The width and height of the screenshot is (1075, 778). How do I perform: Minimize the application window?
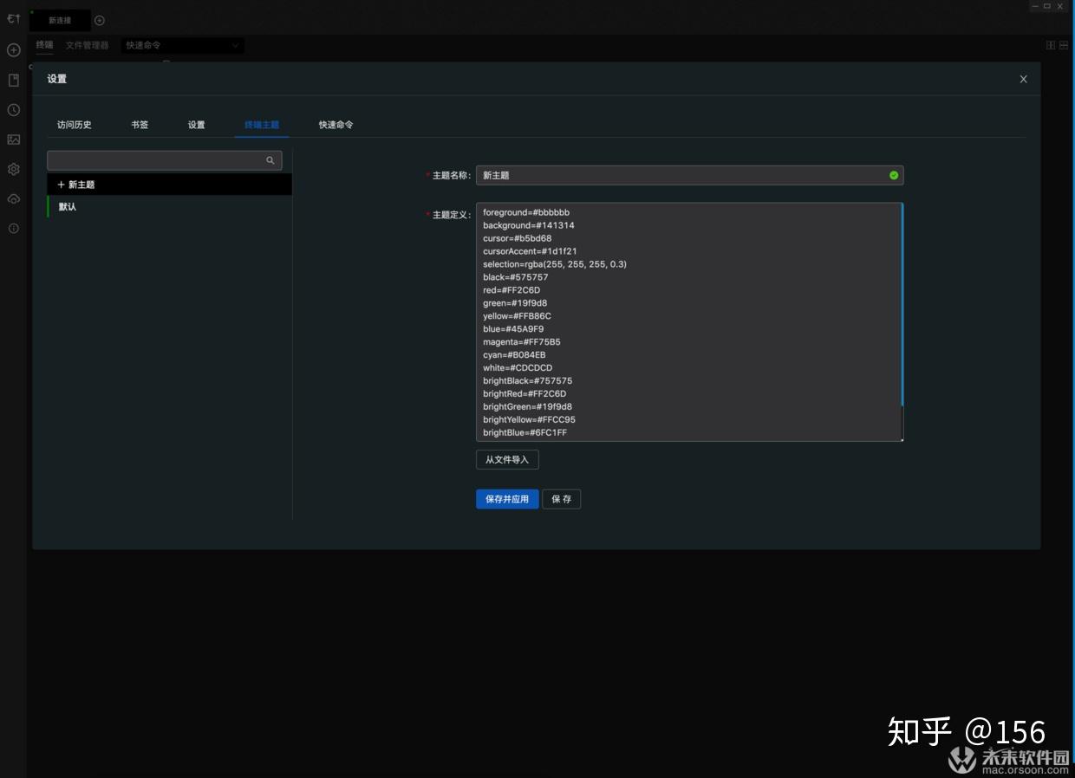coord(1035,6)
